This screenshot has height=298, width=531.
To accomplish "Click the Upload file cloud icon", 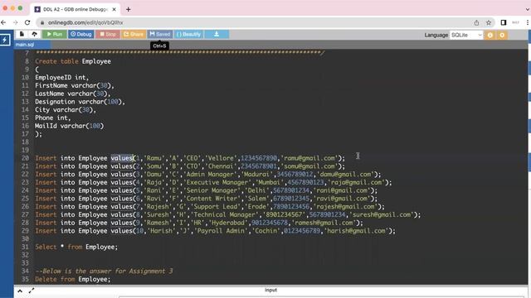I will (x=34, y=34).
